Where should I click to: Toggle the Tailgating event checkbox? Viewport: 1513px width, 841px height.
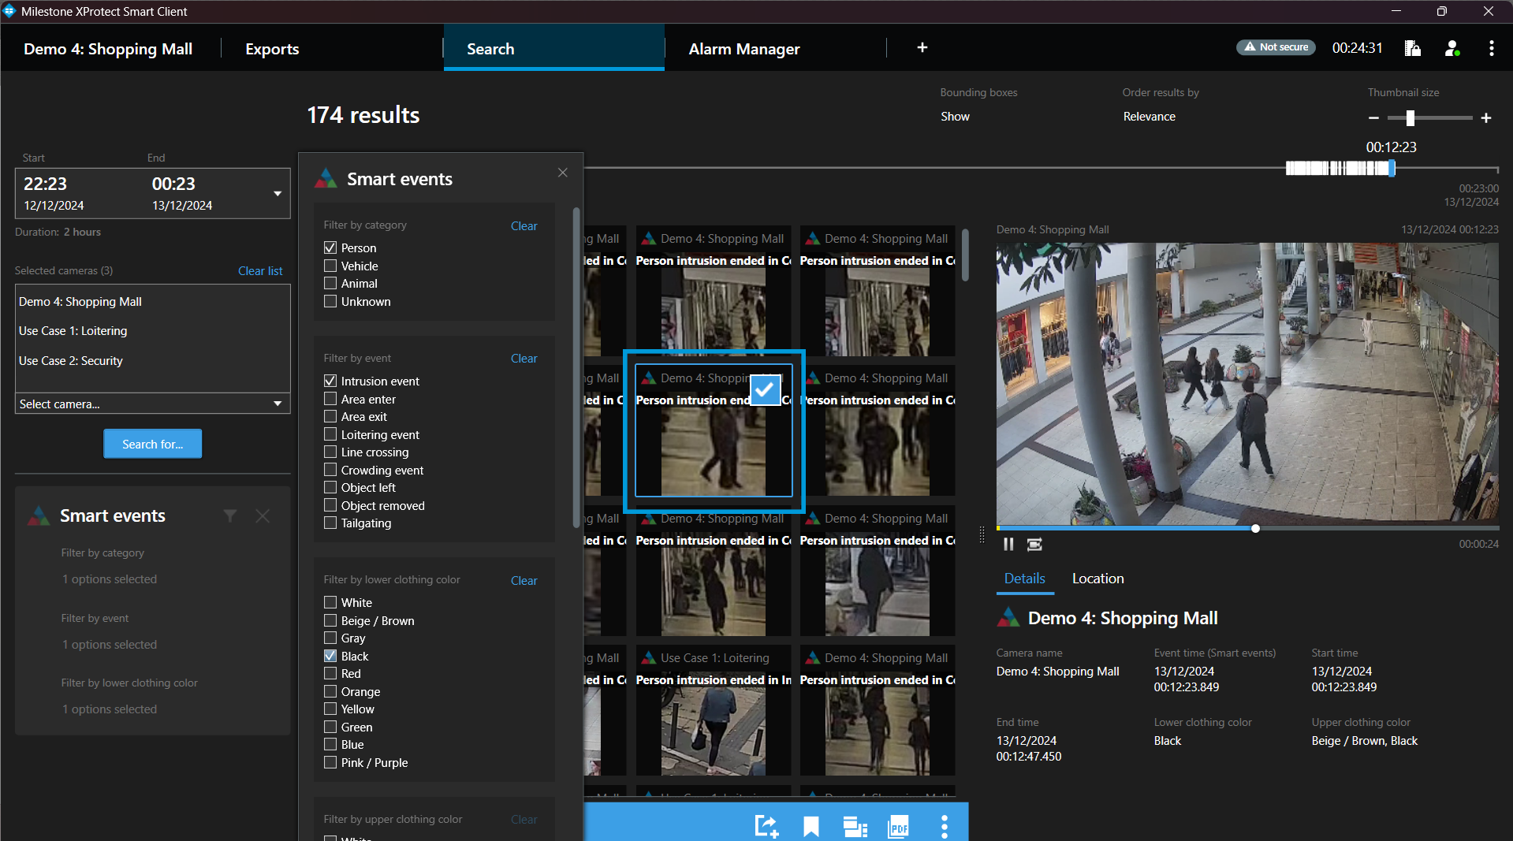(330, 523)
